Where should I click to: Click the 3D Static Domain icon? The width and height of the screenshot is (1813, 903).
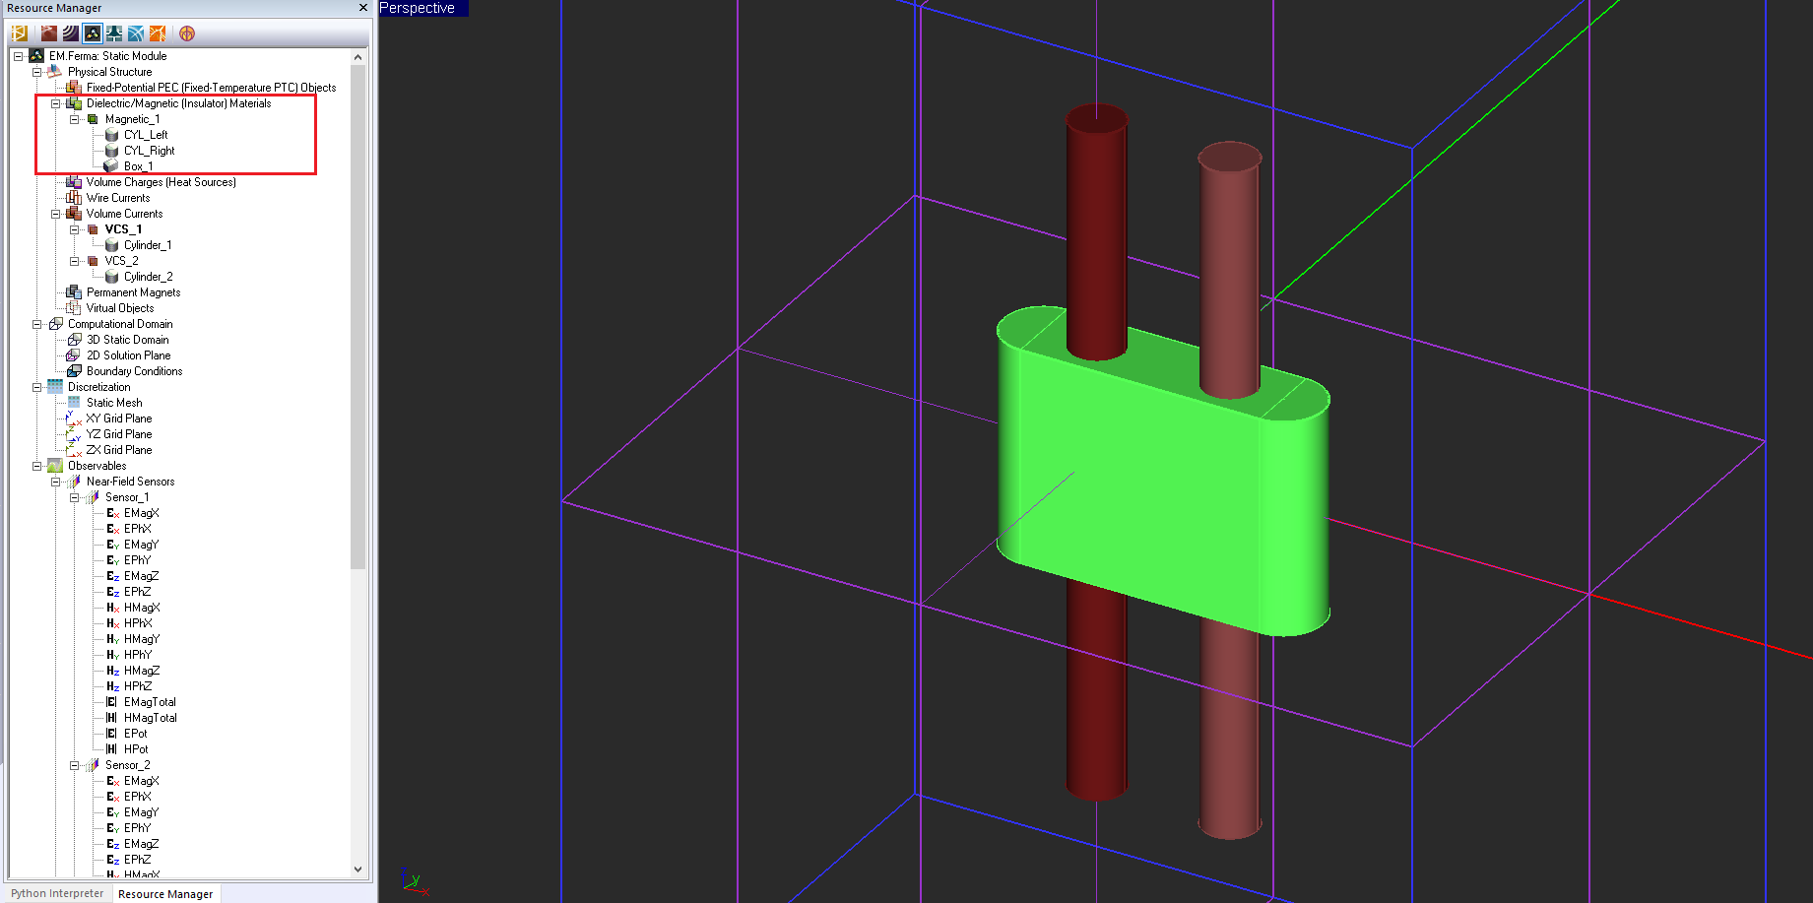74,340
